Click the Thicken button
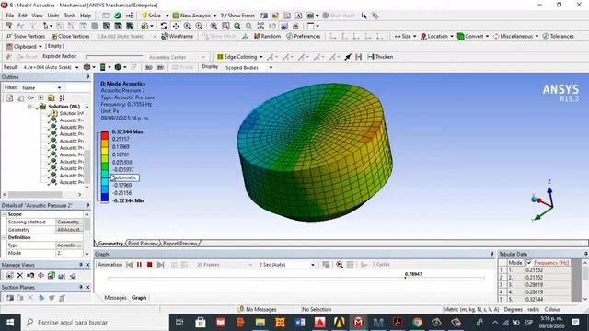 [380, 57]
